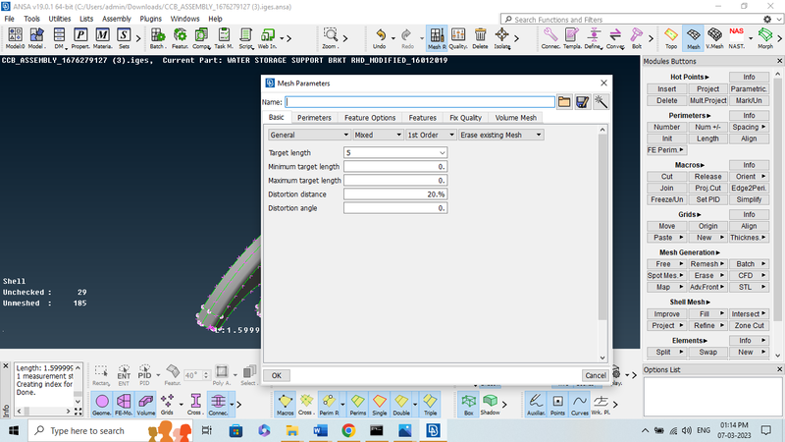Open the NASTRAN deck dropdown arrow
785x442 pixels.
coord(751,38)
